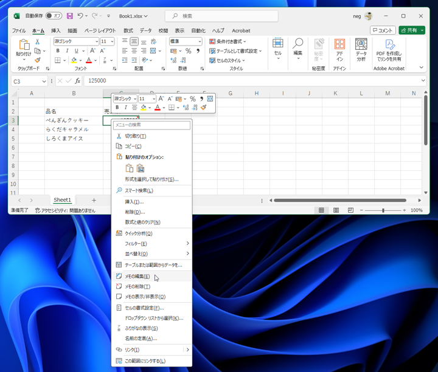
Task: Click percent style in ribbon number group
Action: [x=188, y=51]
